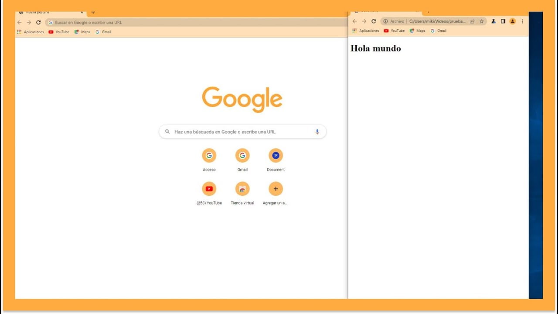Go forward in right Chrome window

[364, 21]
